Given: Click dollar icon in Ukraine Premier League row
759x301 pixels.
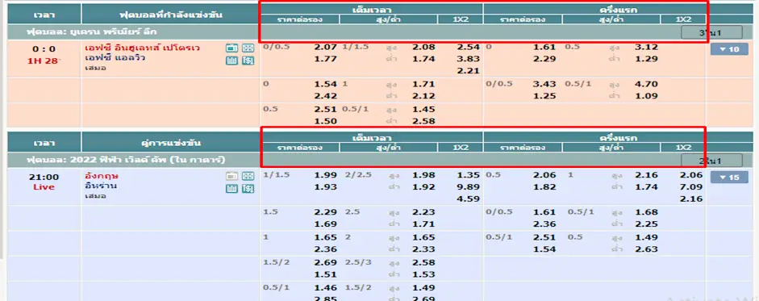Looking at the screenshot, I should tap(248, 61).
